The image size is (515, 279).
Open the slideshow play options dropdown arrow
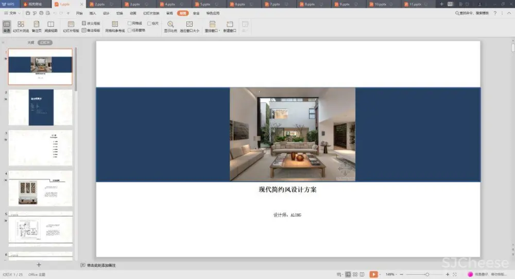point(380,274)
